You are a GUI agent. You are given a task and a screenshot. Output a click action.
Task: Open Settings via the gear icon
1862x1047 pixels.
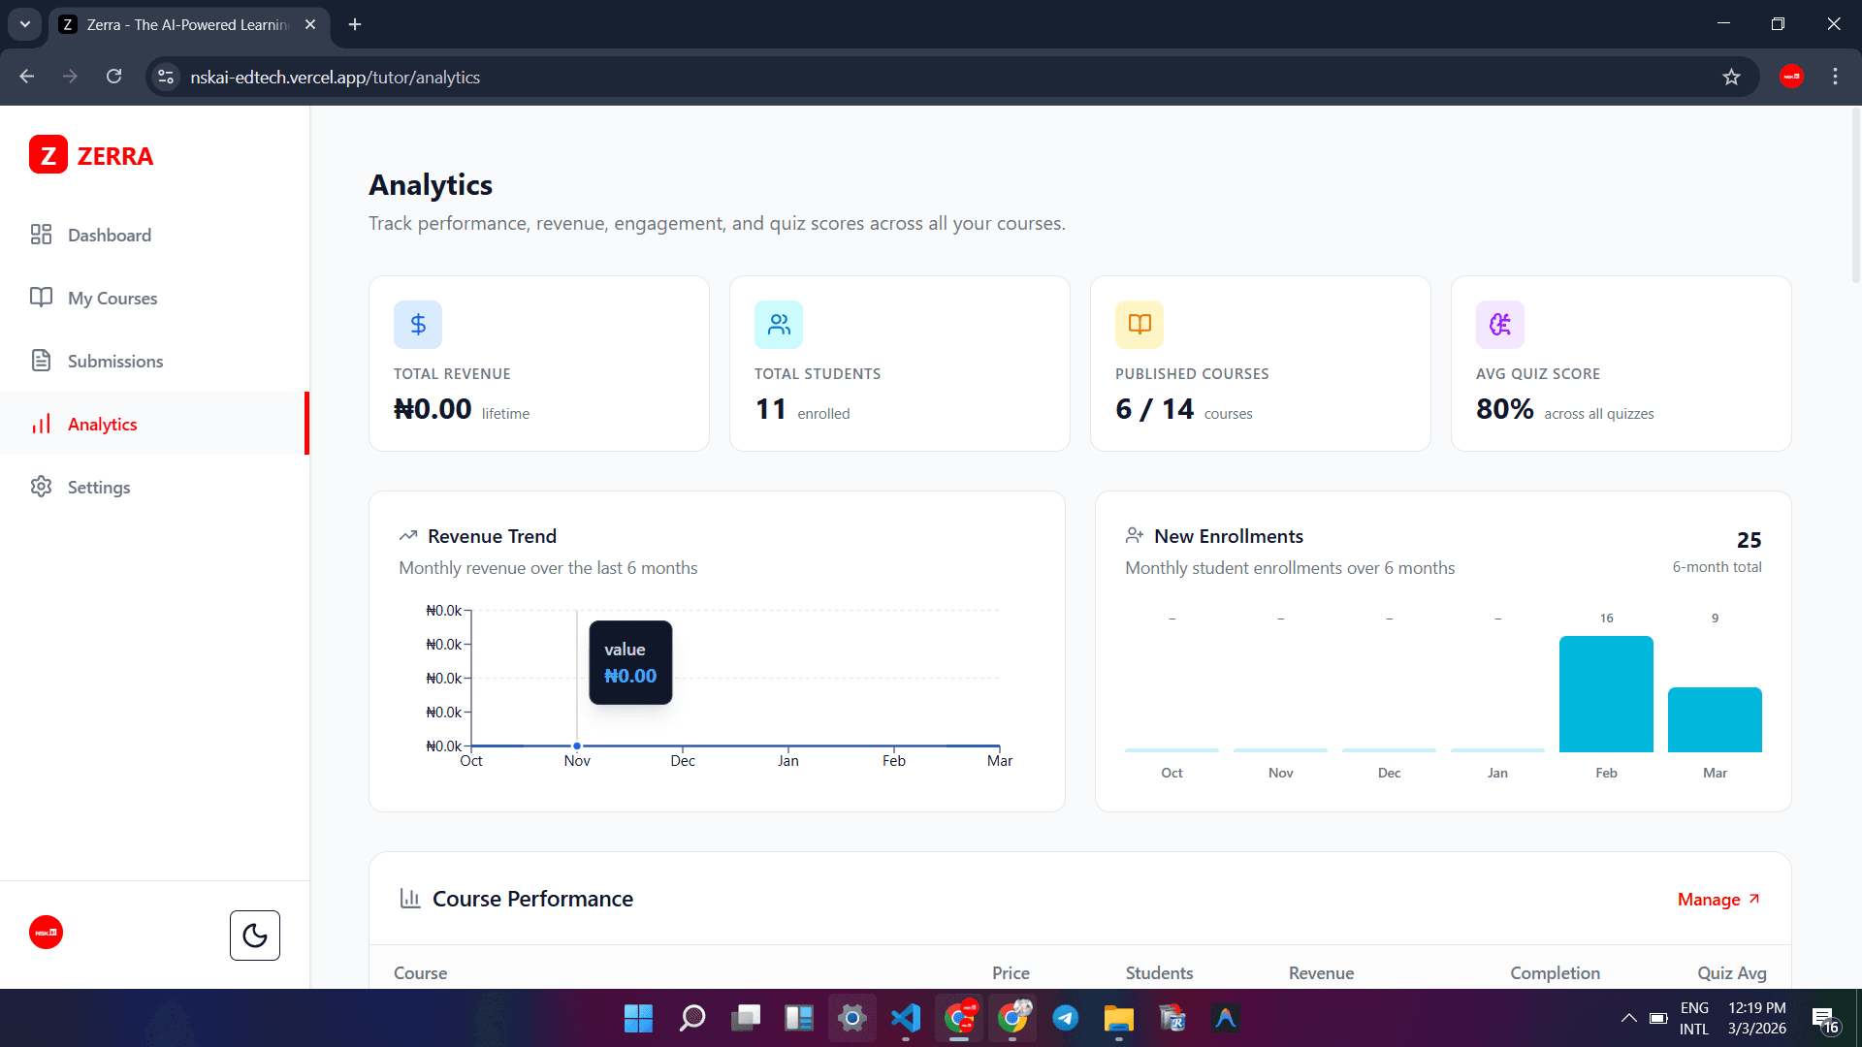click(x=98, y=487)
